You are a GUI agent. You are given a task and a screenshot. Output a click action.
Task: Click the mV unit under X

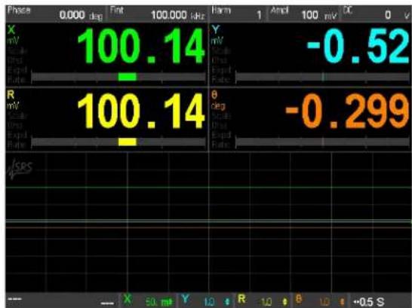pyautogui.click(x=13, y=41)
